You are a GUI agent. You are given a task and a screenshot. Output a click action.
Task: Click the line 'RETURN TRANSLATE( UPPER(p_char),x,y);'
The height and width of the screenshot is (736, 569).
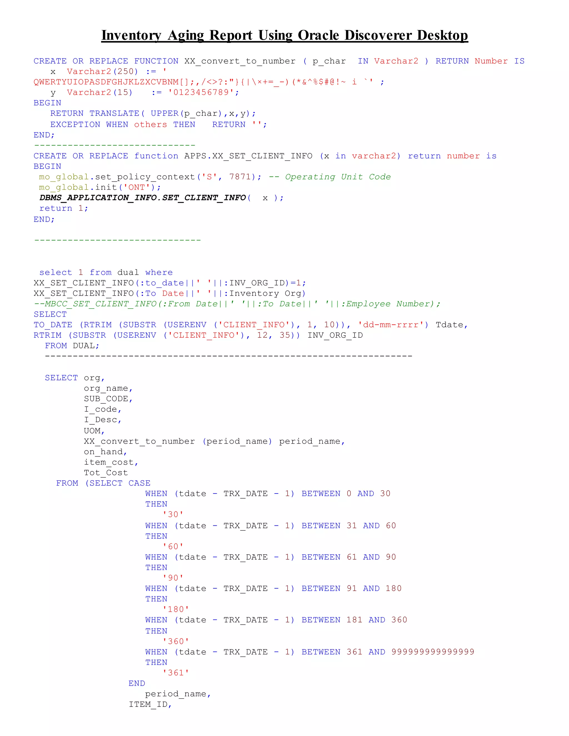(153, 114)
